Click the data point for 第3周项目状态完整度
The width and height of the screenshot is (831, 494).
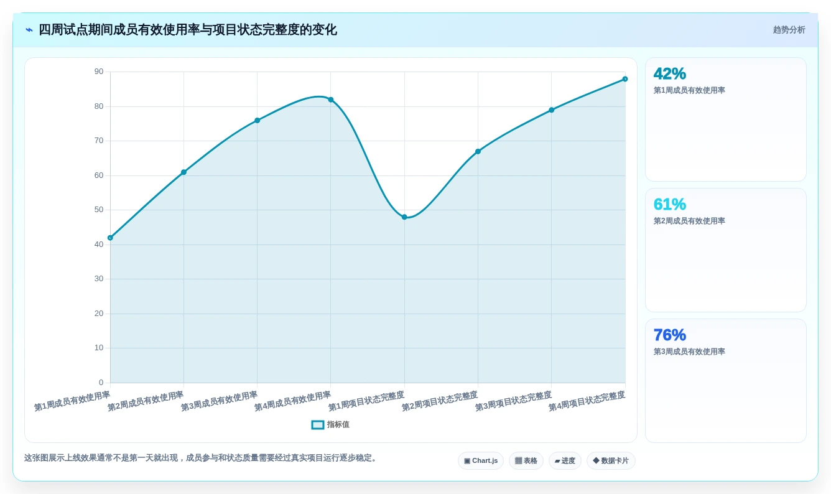click(551, 110)
